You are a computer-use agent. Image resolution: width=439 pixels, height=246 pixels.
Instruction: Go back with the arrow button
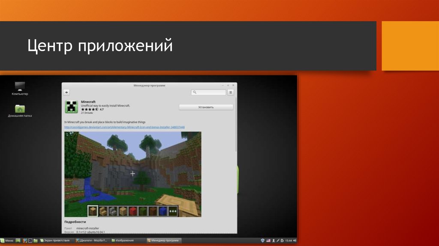pos(66,92)
